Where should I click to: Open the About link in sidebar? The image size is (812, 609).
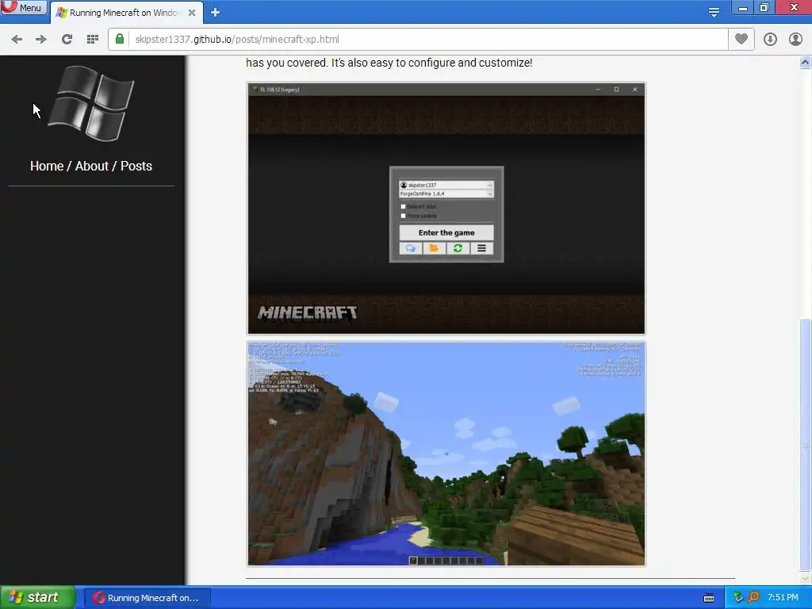(x=92, y=167)
